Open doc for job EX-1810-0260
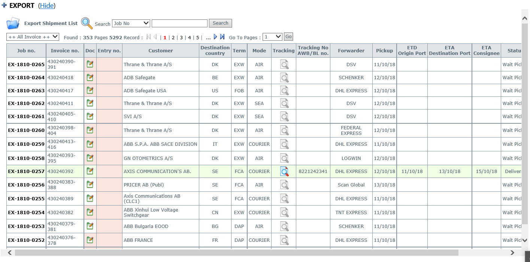The height and width of the screenshot is (262, 530). click(x=90, y=130)
